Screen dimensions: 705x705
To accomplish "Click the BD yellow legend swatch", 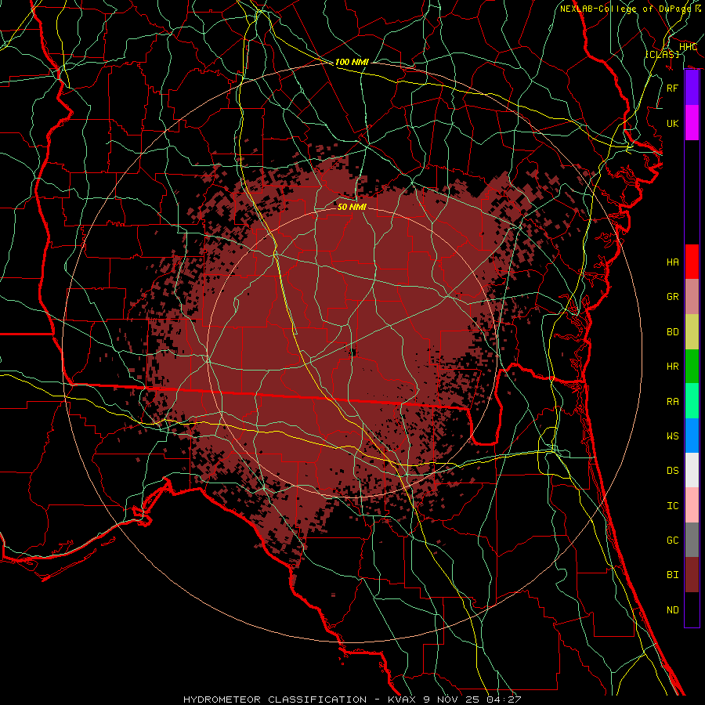I will tap(692, 332).
